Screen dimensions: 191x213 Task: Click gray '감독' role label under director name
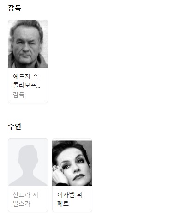click(18, 94)
